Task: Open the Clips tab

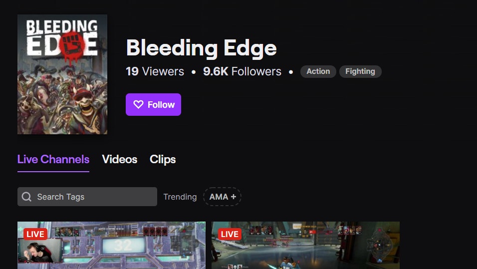Action: (163, 159)
